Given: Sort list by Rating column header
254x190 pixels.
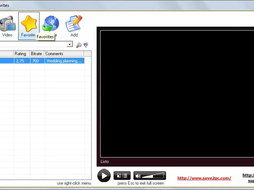Looking at the screenshot, I should (x=22, y=54).
